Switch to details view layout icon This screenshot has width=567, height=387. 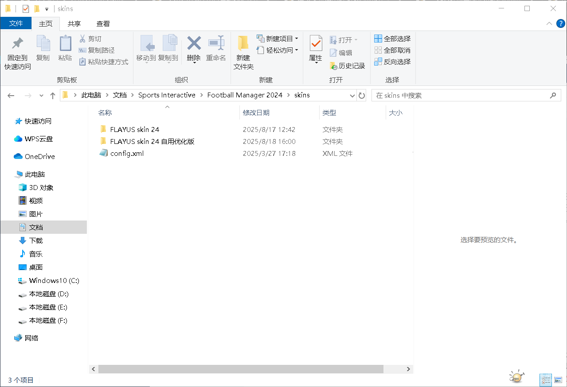click(546, 380)
